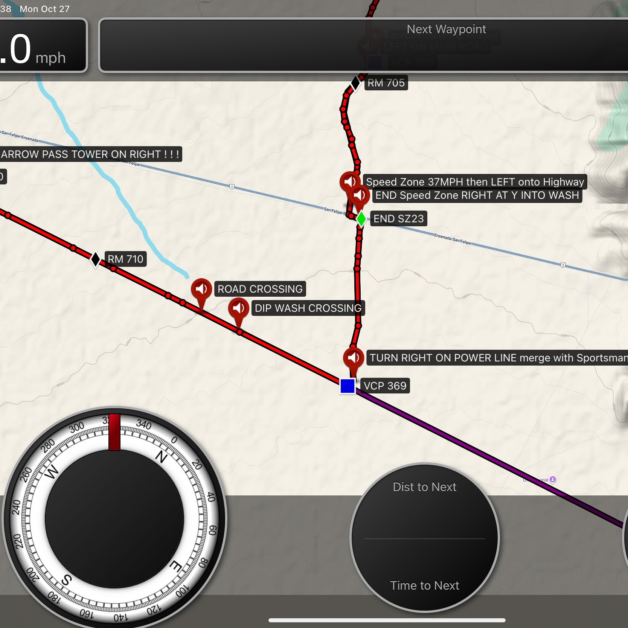Open the VCP 369 label

click(x=385, y=386)
